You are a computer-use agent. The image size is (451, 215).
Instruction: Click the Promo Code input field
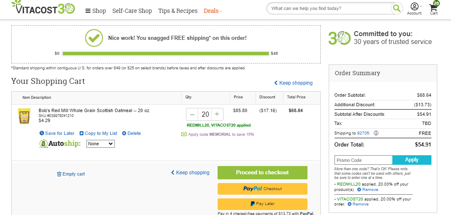click(364, 160)
